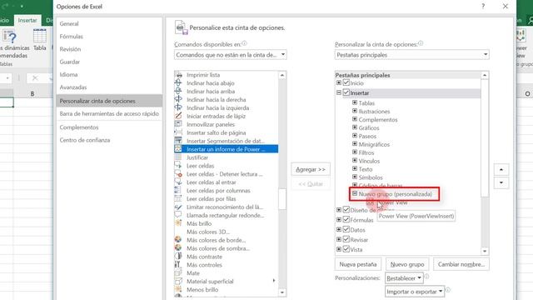The width and height of the screenshot is (533, 300).
Task: Click the Inclinar hacia arriba icon
Action: (x=178, y=91)
